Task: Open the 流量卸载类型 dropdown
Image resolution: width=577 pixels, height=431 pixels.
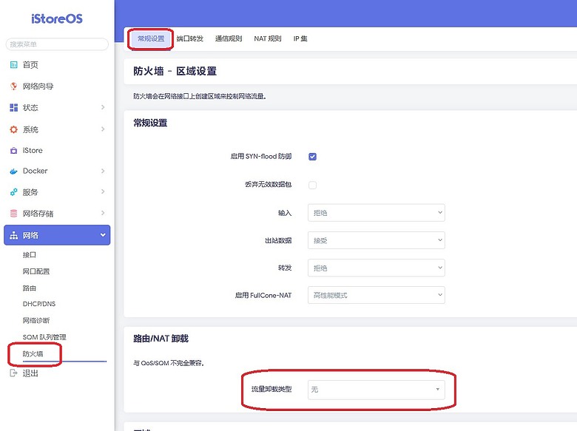Action: coord(376,390)
